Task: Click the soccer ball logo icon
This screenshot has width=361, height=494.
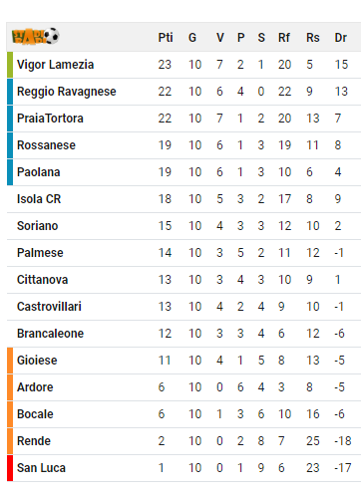Action: click(35, 36)
